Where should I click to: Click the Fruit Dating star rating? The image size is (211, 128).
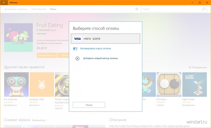tap(41, 34)
